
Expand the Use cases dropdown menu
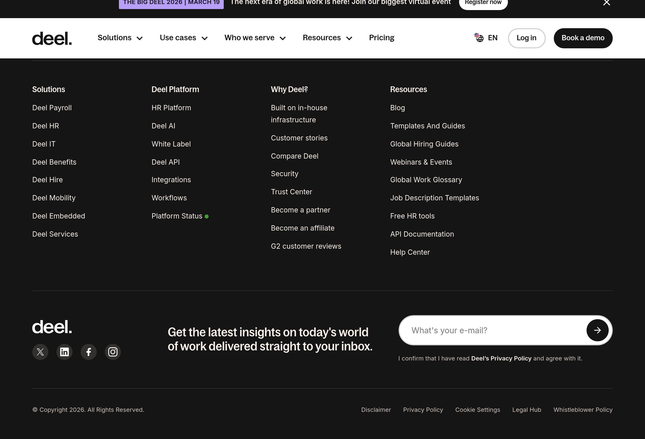pos(183,38)
